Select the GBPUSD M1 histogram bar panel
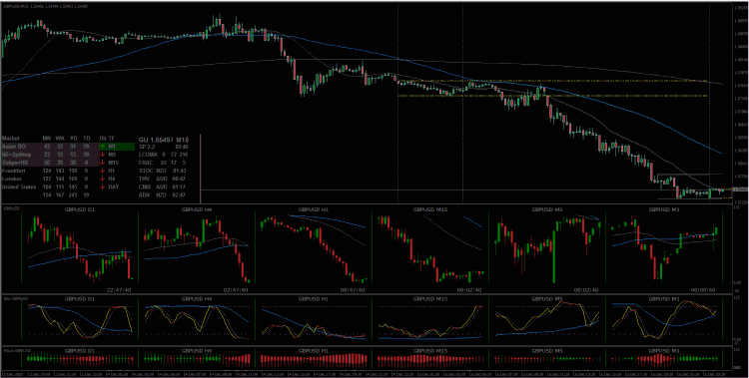 click(664, 357)
